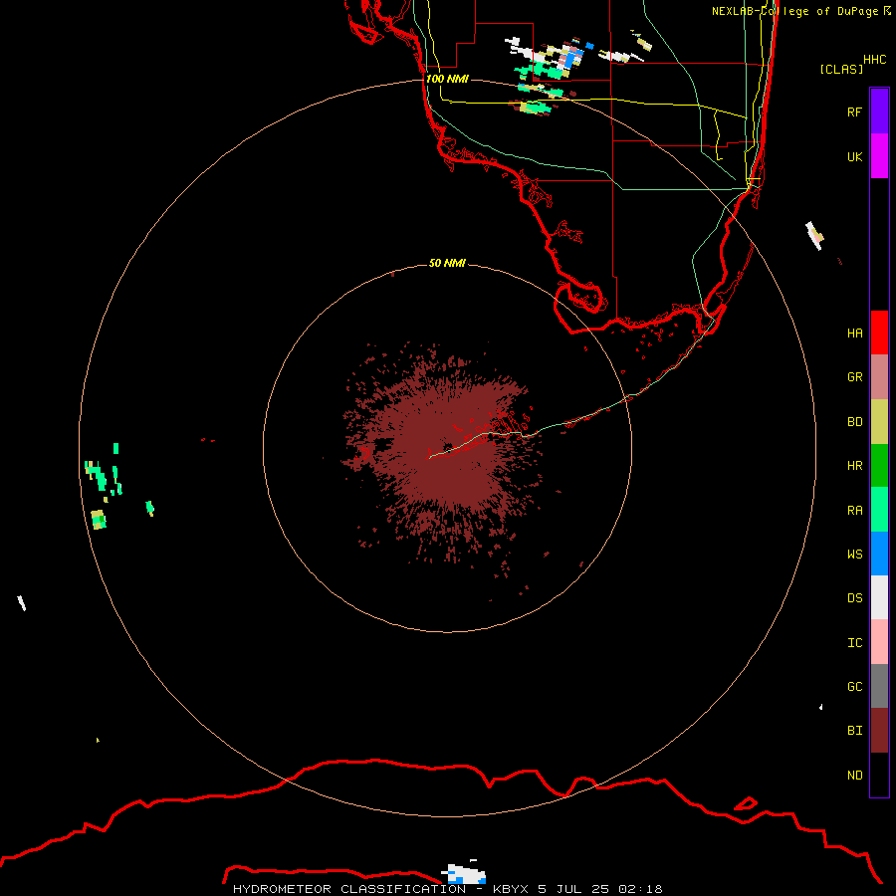Click the HHC product label
The image size is (896, 896).
coord(874,60)
